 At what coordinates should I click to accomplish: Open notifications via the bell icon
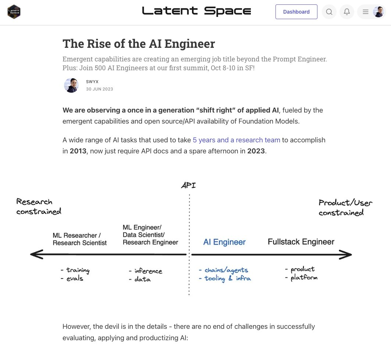pos(347,12)
